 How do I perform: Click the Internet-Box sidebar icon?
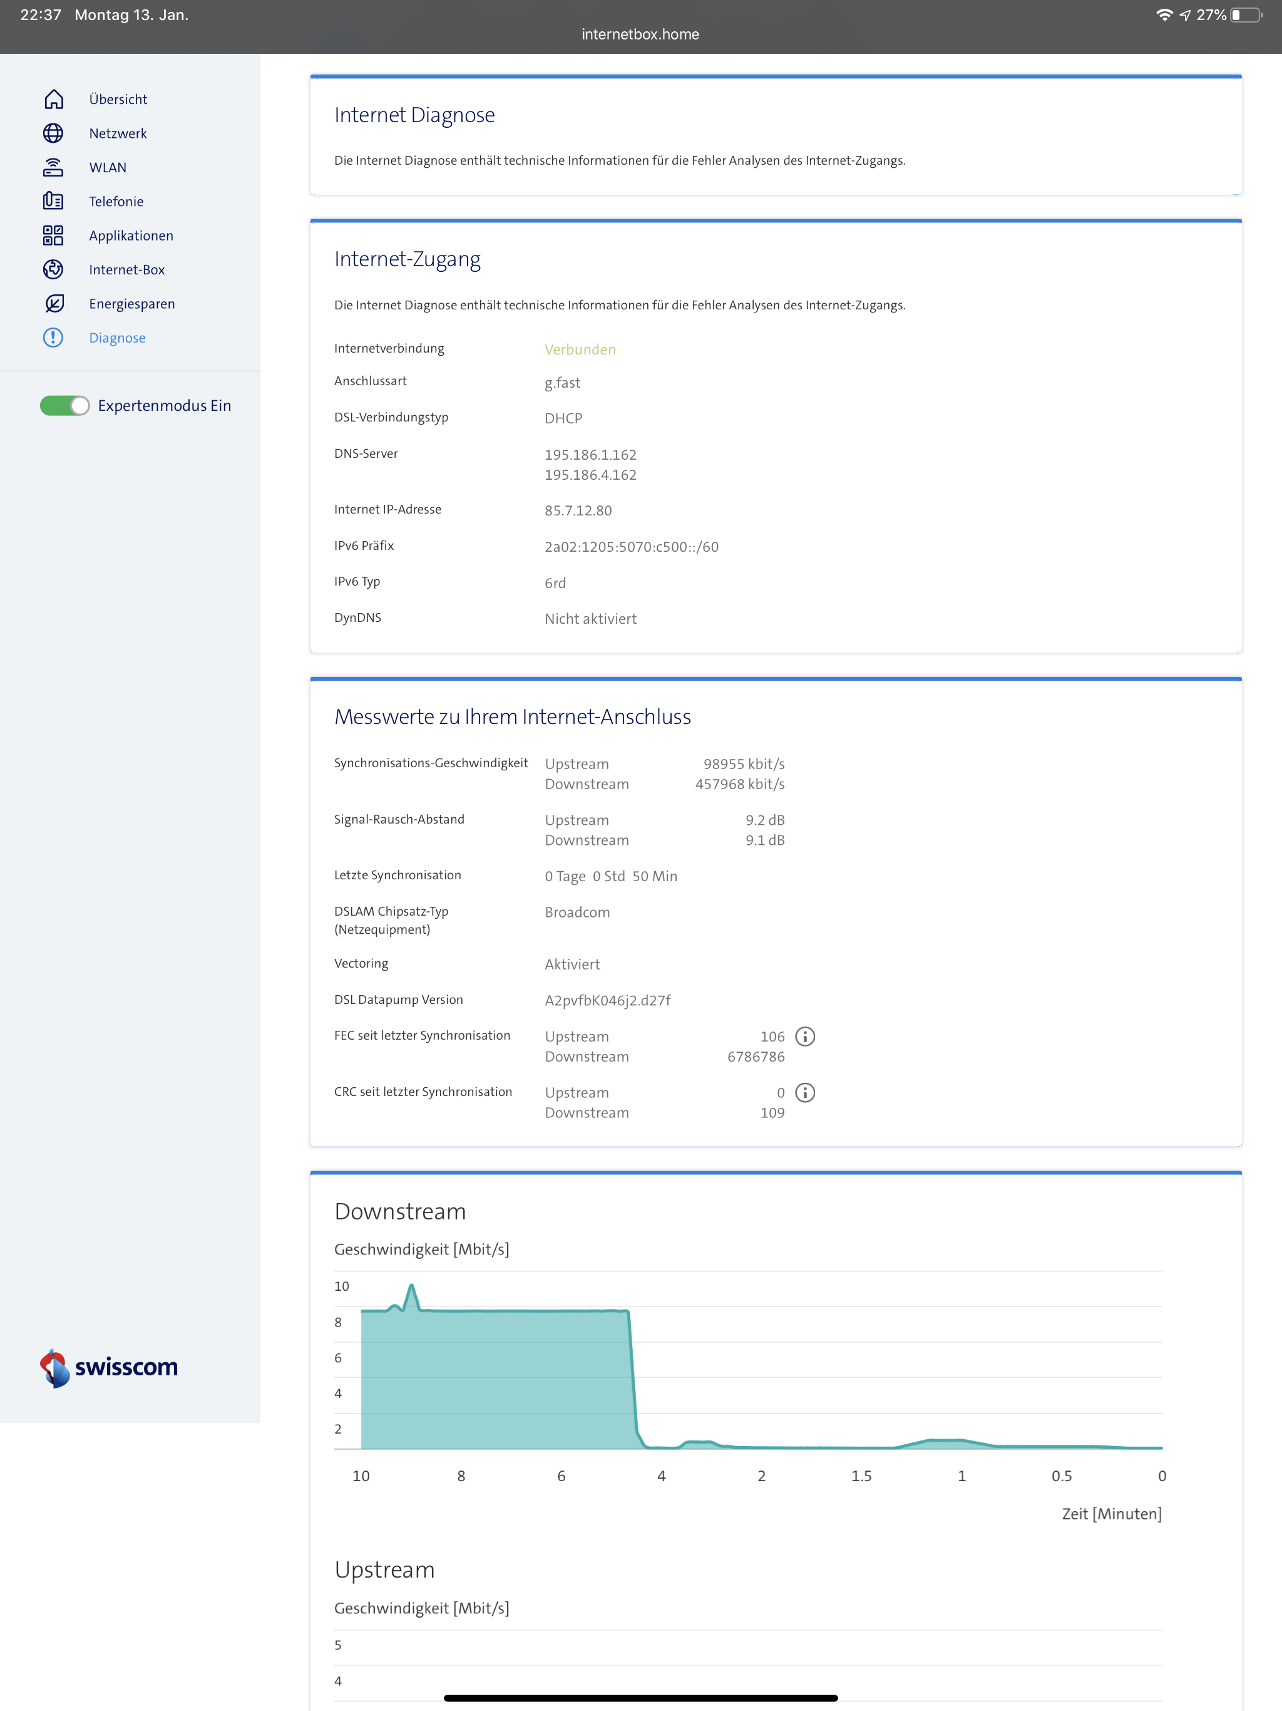53,269
